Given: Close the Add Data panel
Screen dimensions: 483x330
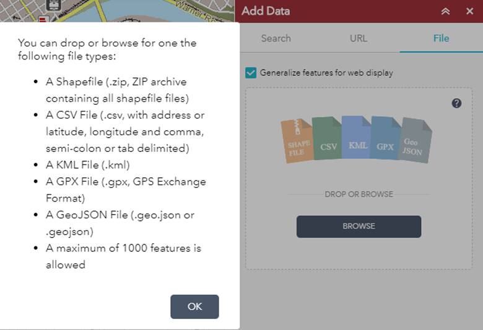Looking at the screenshot, I should point(469,11).
